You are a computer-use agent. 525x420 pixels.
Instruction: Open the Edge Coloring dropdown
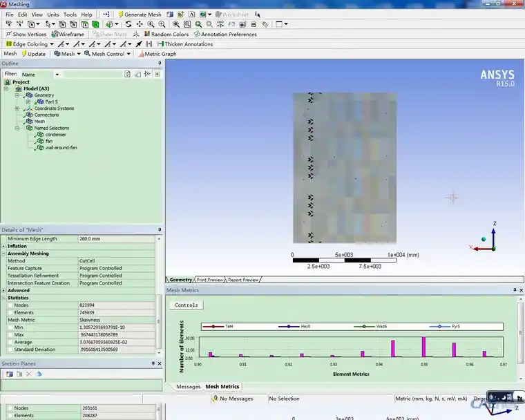[x=52, y=44]
